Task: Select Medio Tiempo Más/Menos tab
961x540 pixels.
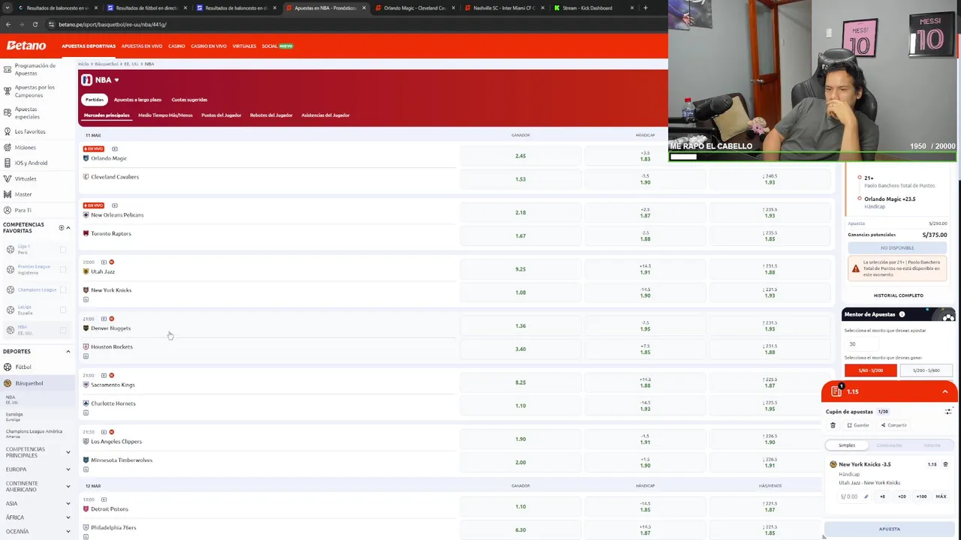Action: click(165, 115)
